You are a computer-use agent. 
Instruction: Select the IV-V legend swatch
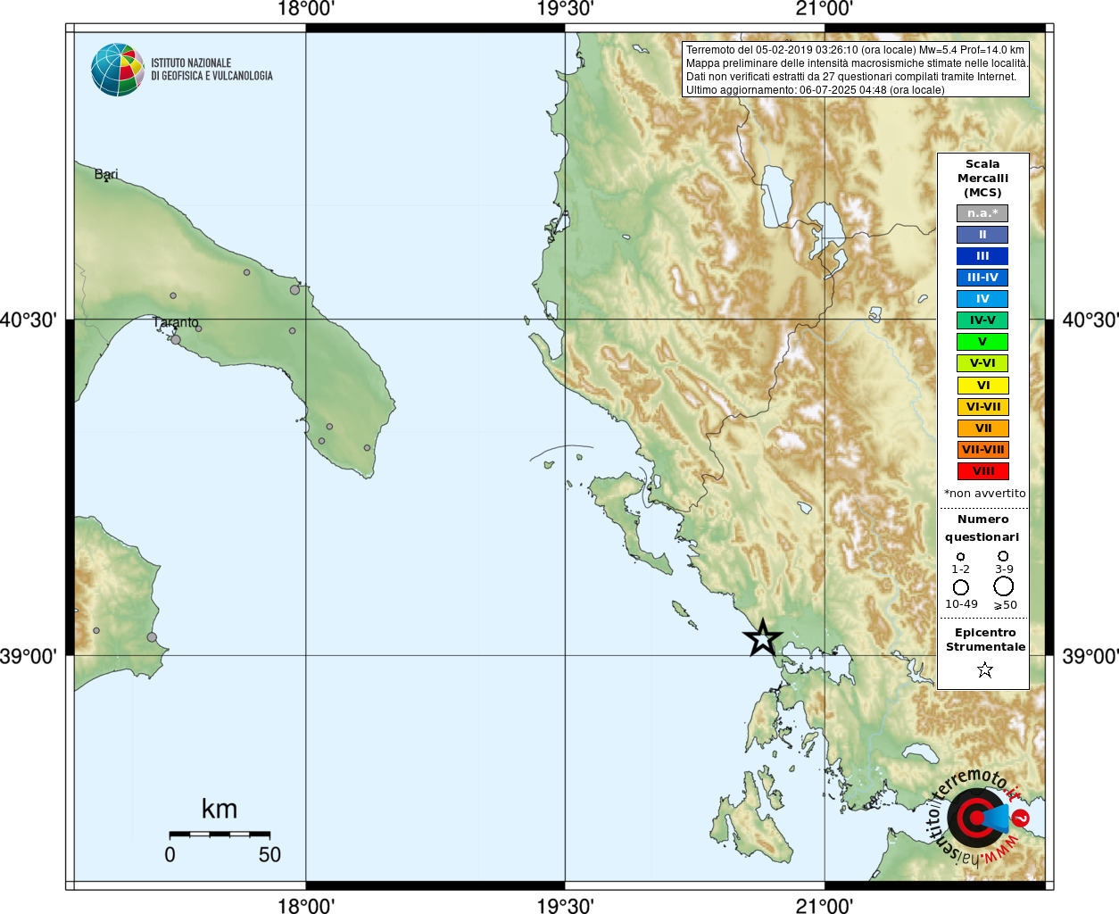pyautogui.click(x=982, y=320)
